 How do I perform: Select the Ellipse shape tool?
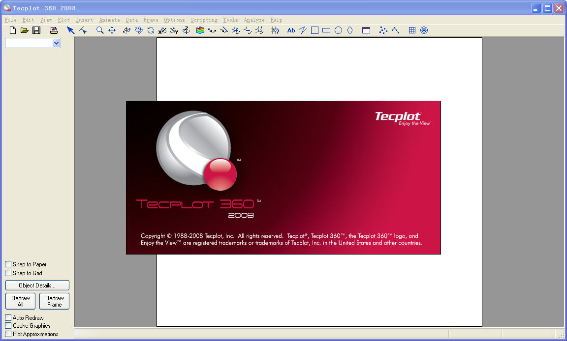350,30
